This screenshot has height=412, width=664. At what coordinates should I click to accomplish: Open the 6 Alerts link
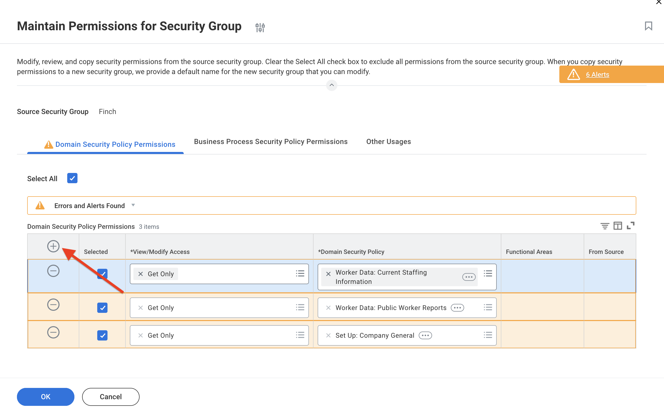pyautogui.click(x=598, y=75)
